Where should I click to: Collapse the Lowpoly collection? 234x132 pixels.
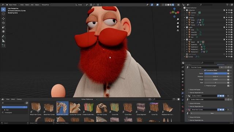[x=185, y=18]
